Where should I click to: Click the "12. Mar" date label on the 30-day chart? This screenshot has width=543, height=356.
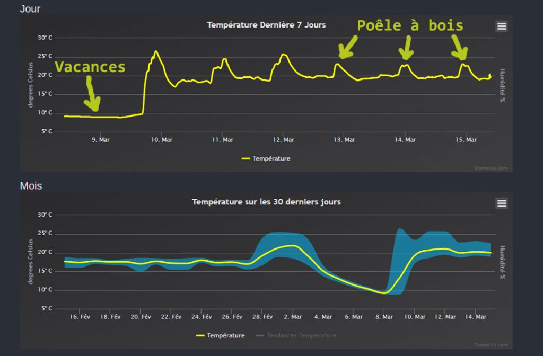tap(445, 317)
